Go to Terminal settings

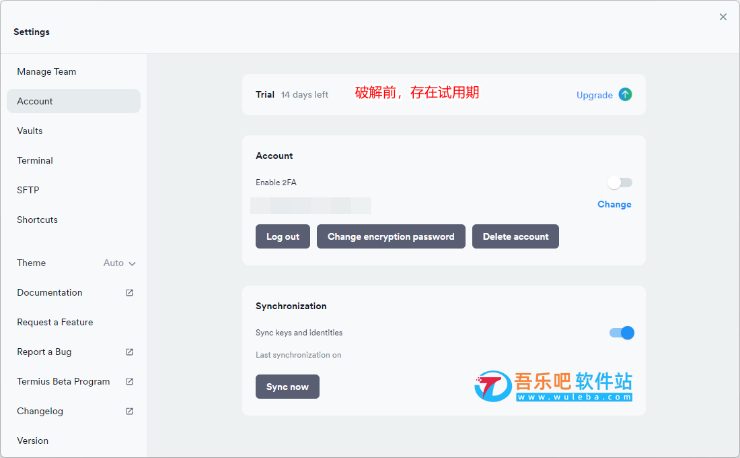[x=35, y=160]
